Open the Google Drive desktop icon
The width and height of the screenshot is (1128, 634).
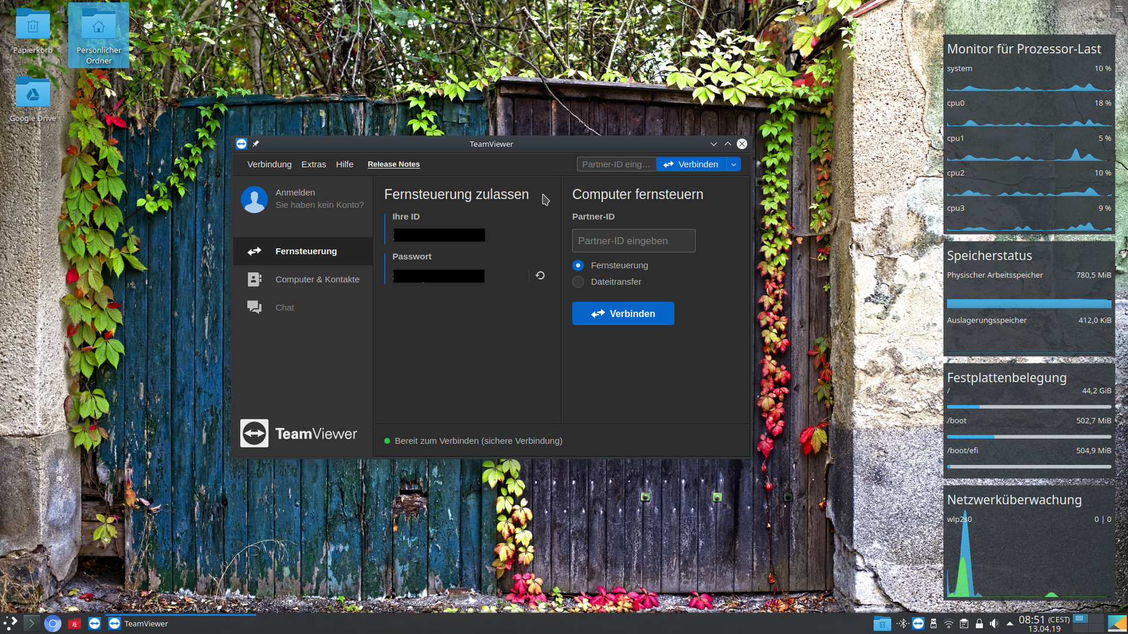pyautogui.click(x=33, y=99)
